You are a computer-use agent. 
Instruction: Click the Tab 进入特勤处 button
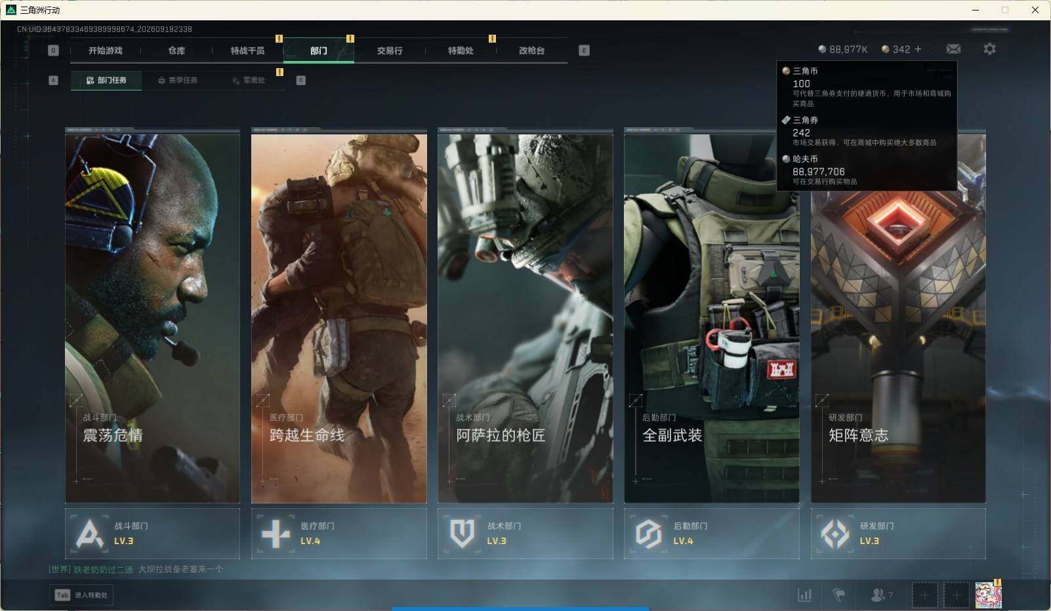click(x=81, y=595)
